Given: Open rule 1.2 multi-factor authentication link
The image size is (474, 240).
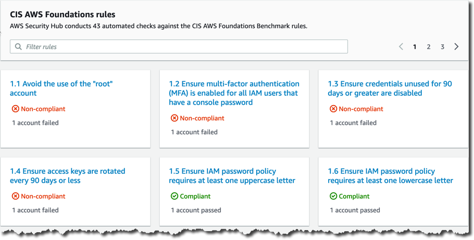Looking at the screenshot, I should (234, 93).
